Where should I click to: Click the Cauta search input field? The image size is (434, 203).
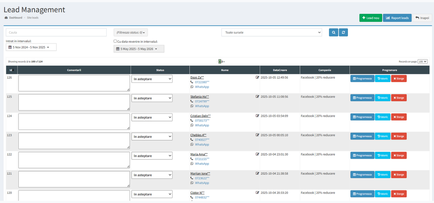(x=56, y=32)
